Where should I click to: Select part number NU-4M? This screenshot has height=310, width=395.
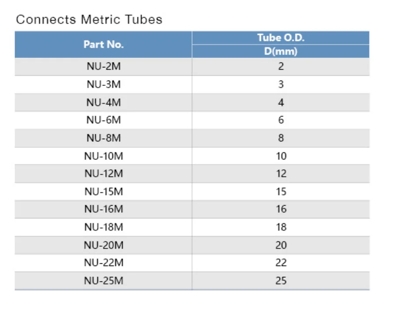(x=104, y=103)
